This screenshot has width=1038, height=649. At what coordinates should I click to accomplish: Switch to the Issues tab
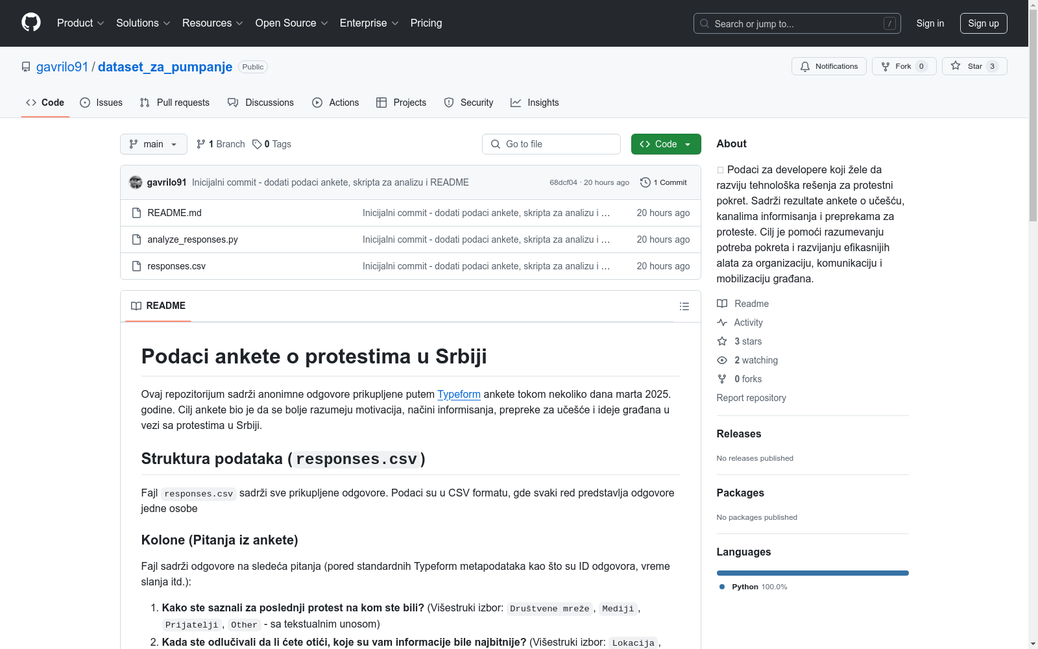pos(101,103)
